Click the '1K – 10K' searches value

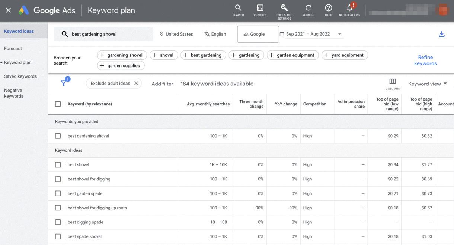218,165
